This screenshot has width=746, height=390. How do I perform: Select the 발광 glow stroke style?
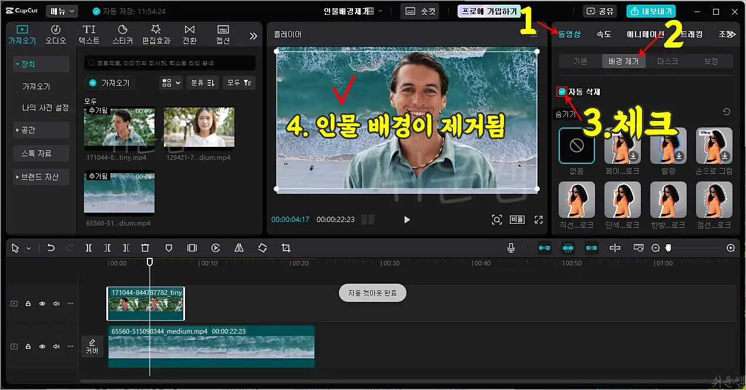(668, 146)
